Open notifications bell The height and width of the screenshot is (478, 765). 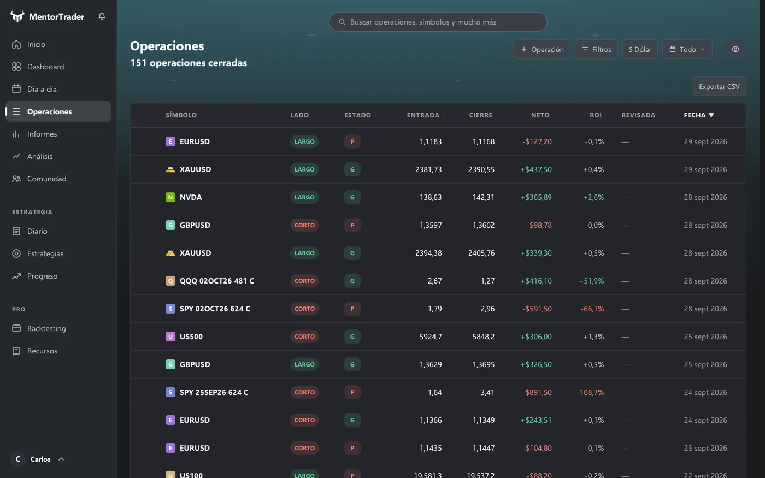click(x=102, y=16)
